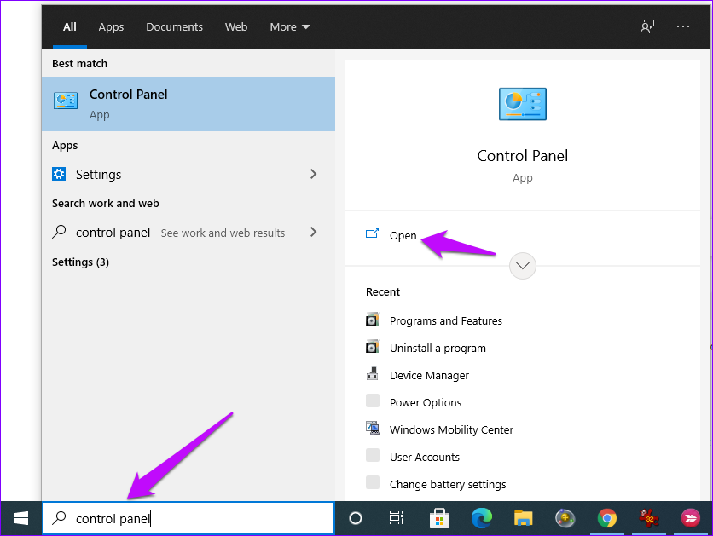Open Change battery settings recent item
Screen dimensions: 713x536
(x=448, y=484)
